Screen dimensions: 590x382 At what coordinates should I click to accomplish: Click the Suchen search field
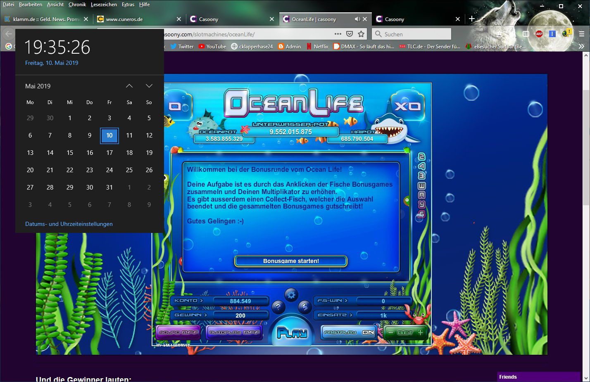tap(412, 34)
